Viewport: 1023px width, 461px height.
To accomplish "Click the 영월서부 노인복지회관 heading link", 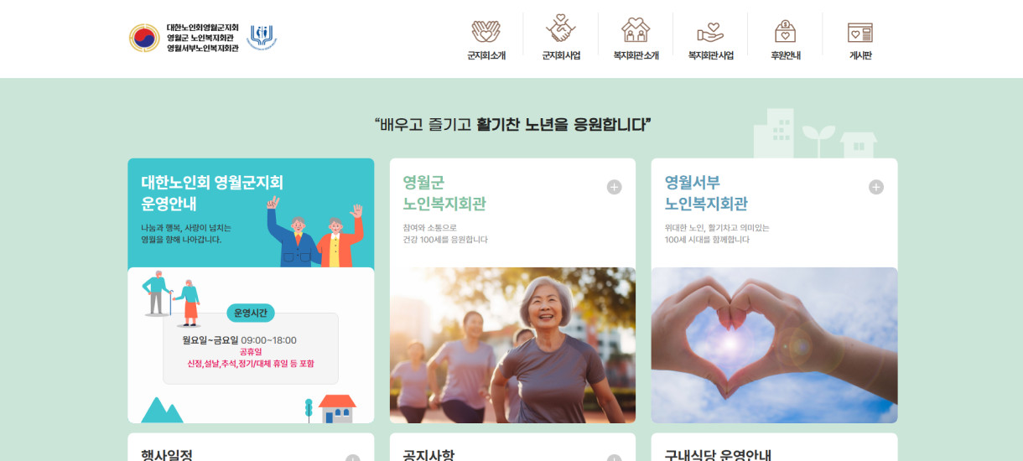I will point(706,193).
